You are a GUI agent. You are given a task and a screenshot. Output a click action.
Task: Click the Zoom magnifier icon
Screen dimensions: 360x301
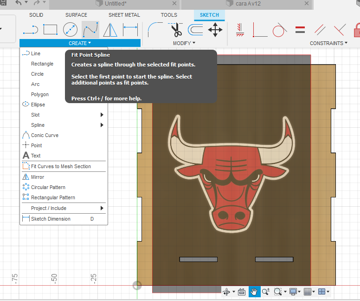(x=266, y=292)
